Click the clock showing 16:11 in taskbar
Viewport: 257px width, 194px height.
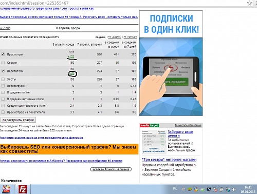(x=248, y=187)
